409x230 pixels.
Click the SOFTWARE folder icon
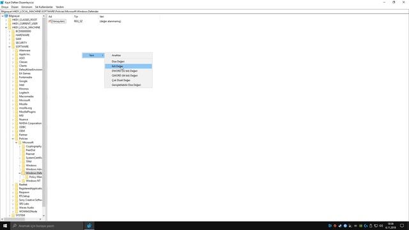[x=13, y=47]
